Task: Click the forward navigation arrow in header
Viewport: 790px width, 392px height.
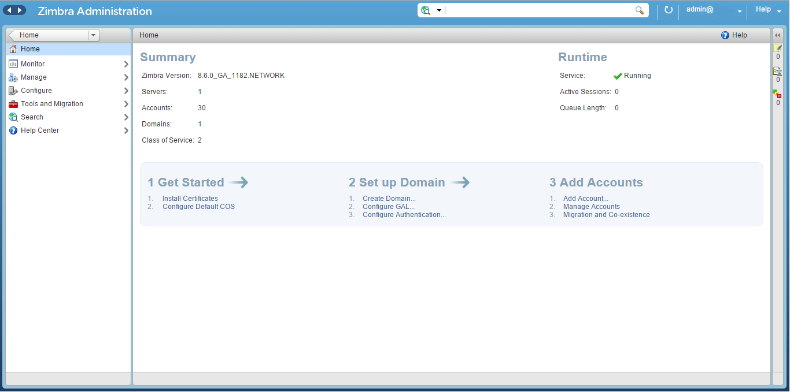Action: (20, 10)
